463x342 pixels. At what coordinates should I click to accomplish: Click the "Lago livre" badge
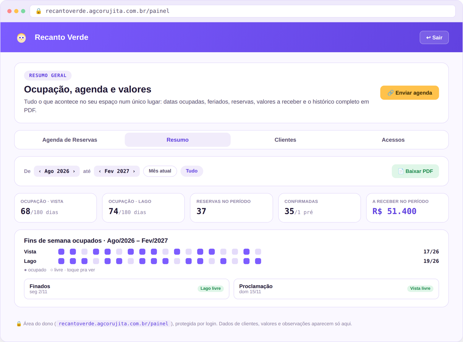coord(211,288)
